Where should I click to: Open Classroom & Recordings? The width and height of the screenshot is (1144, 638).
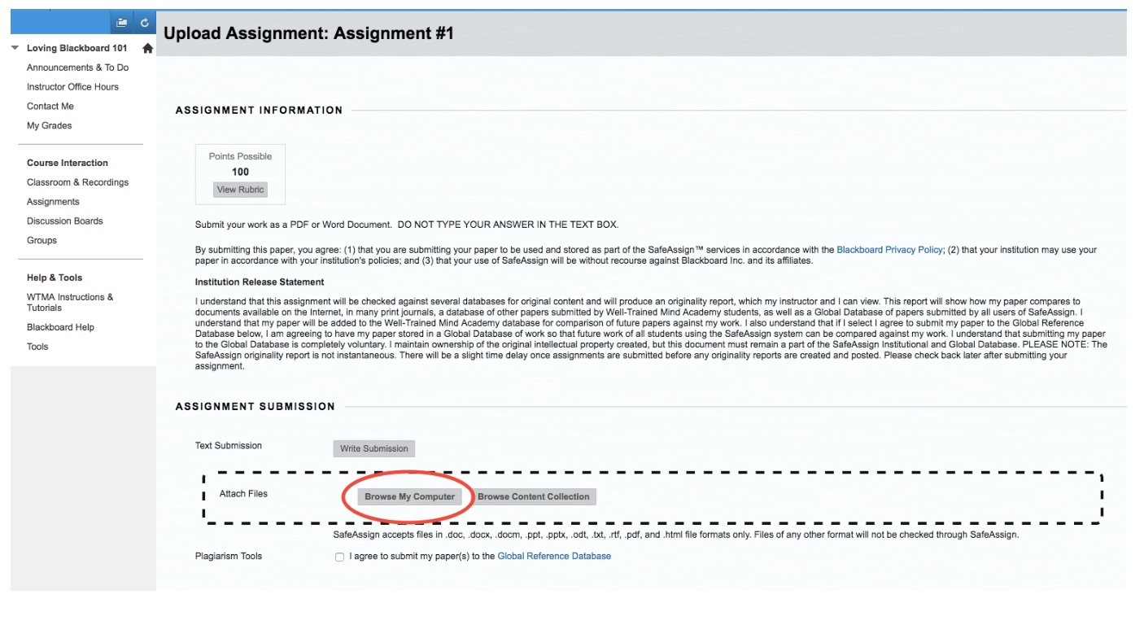click(x=77, y=181)
